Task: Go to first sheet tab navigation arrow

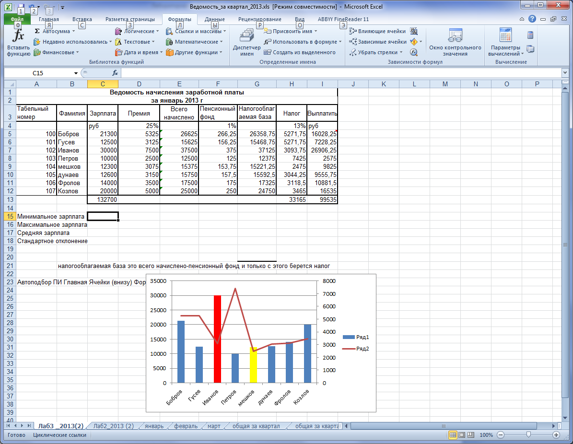Action: point(9,426)
